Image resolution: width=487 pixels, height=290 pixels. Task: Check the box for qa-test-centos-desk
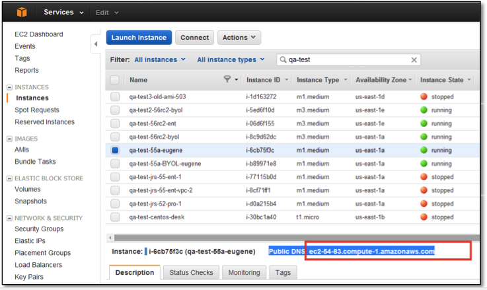[115, 217]
